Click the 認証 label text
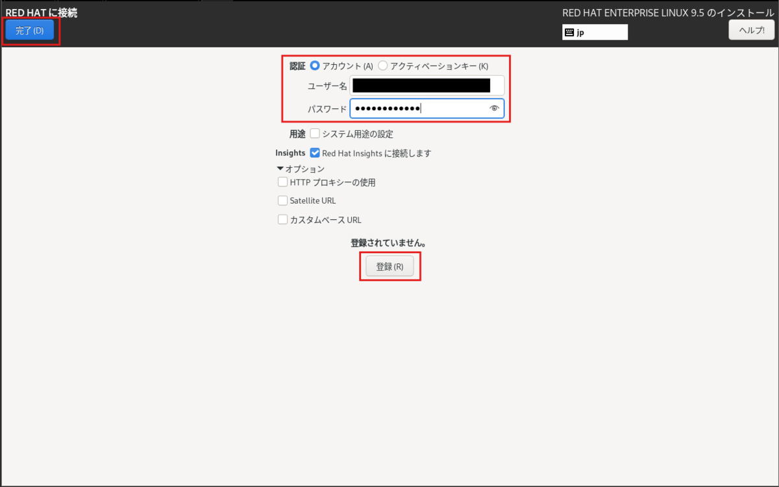This screenshot has height=487, width=779. tap(297, 65)
